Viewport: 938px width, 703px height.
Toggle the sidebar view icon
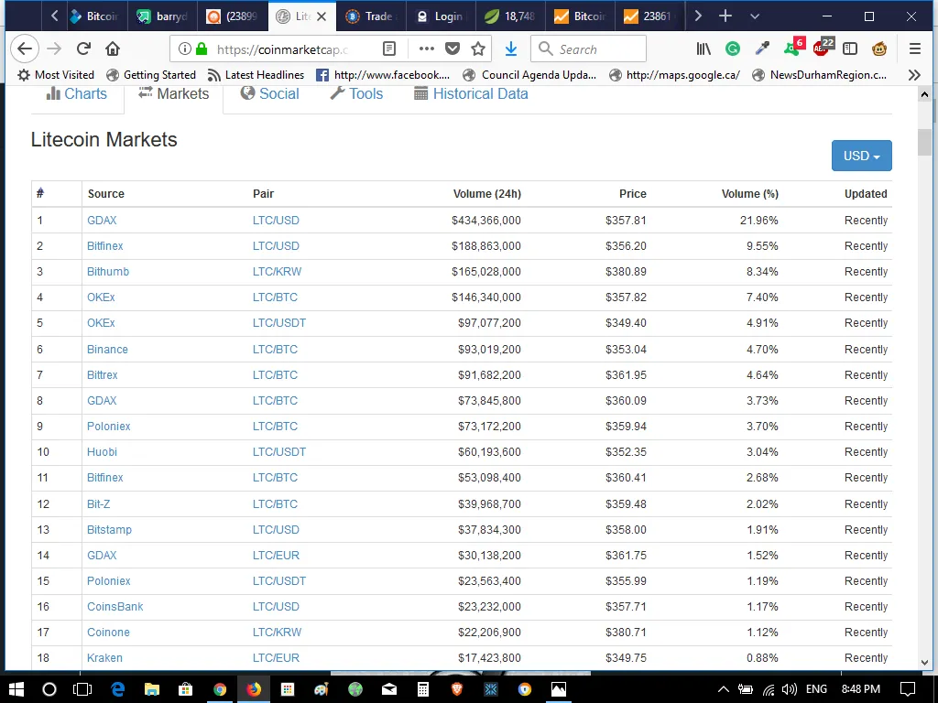tap(849, 49)
